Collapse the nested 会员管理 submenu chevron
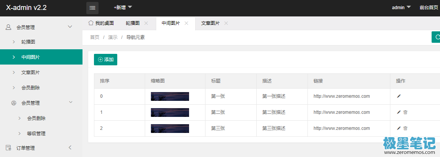The height and width of the screenshot is (157, 440). point(71,102)
